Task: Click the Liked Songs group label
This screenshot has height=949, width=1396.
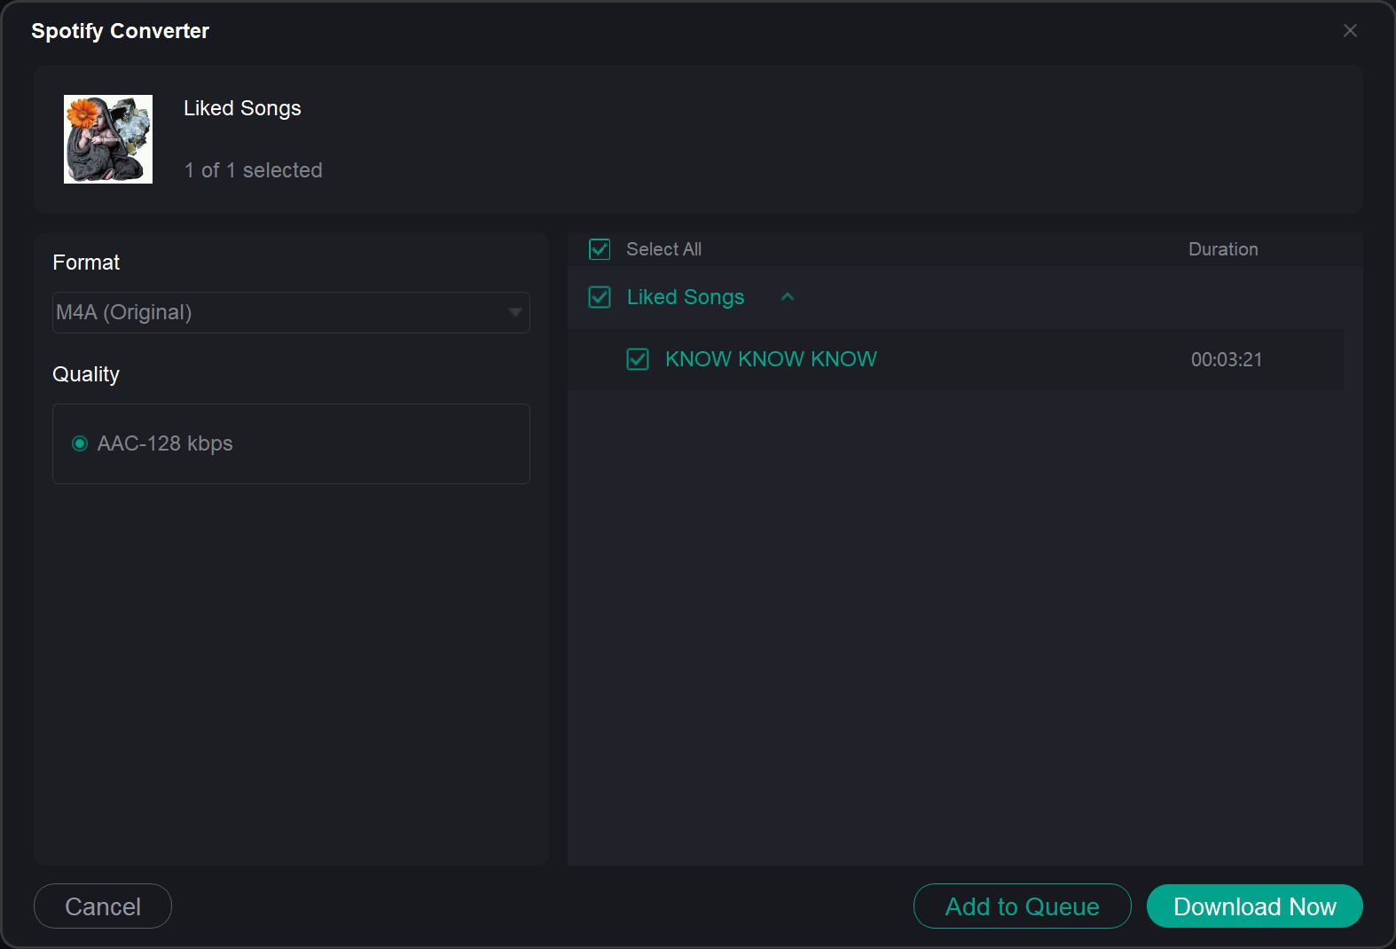Action: (x=686, y=297)
